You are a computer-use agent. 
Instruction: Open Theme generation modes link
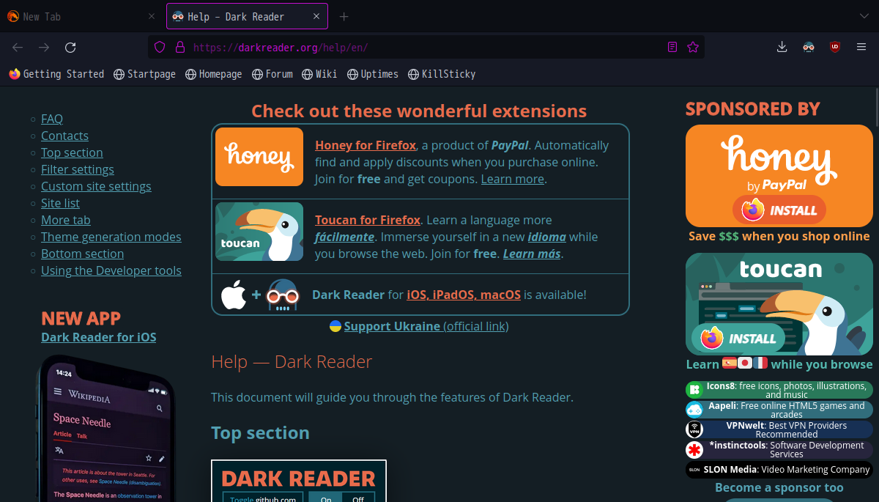111,237
